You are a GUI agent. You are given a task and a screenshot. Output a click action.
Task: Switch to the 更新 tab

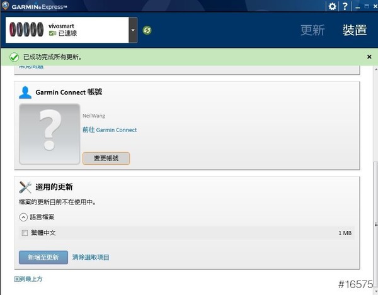tap(312, 30)
